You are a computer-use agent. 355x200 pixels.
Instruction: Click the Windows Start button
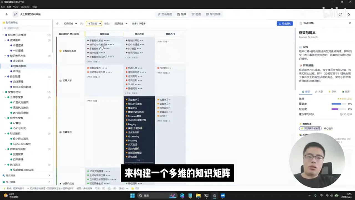pyautogui.click(x=132, y=196)
